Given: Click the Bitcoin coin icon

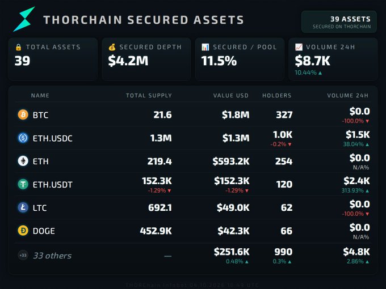Looking at the screenshot, I should tap(23, 114).
